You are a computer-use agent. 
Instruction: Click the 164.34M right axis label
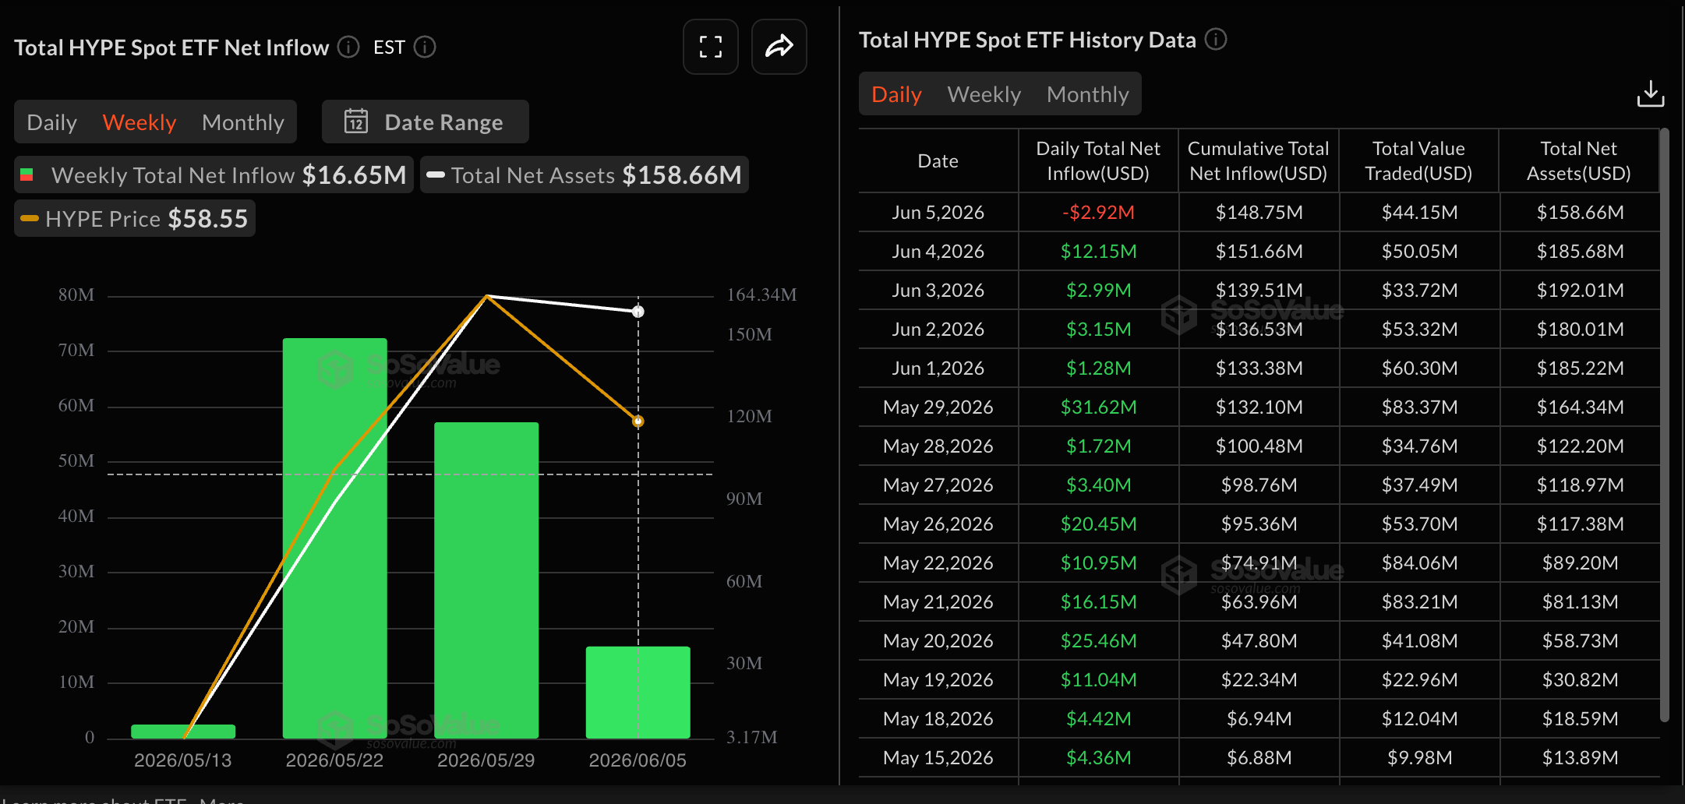pyautogui.click(x=761, y=294)
